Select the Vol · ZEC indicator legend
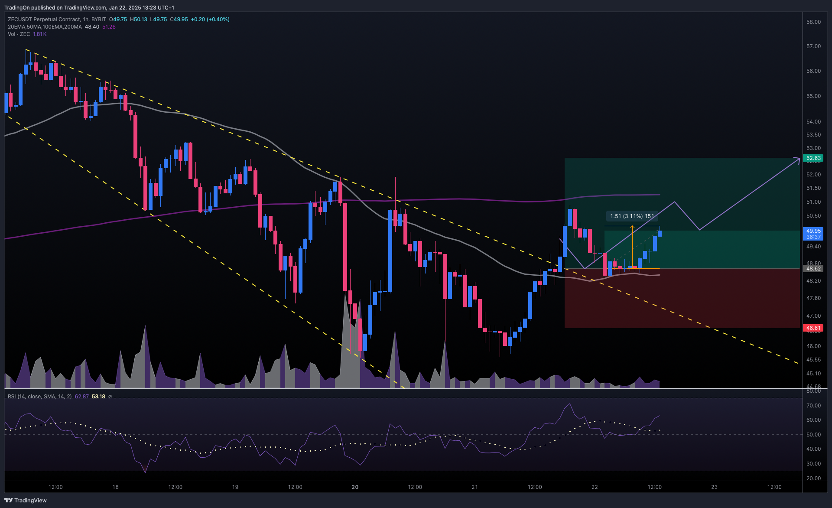Viewport: 832px width, 508px height. (x=19, y=34)
